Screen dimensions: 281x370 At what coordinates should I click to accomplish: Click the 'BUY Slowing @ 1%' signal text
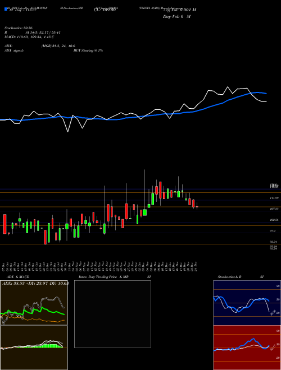coord(88,50)
